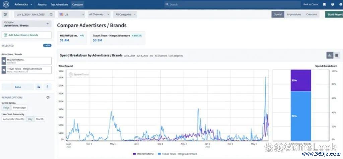Open the date range picker

35,14
